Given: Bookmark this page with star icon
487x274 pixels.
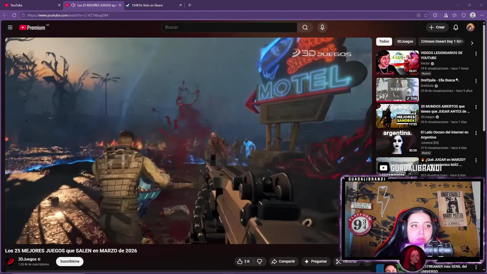Looking at the screenshot, I should coord(426,15).
